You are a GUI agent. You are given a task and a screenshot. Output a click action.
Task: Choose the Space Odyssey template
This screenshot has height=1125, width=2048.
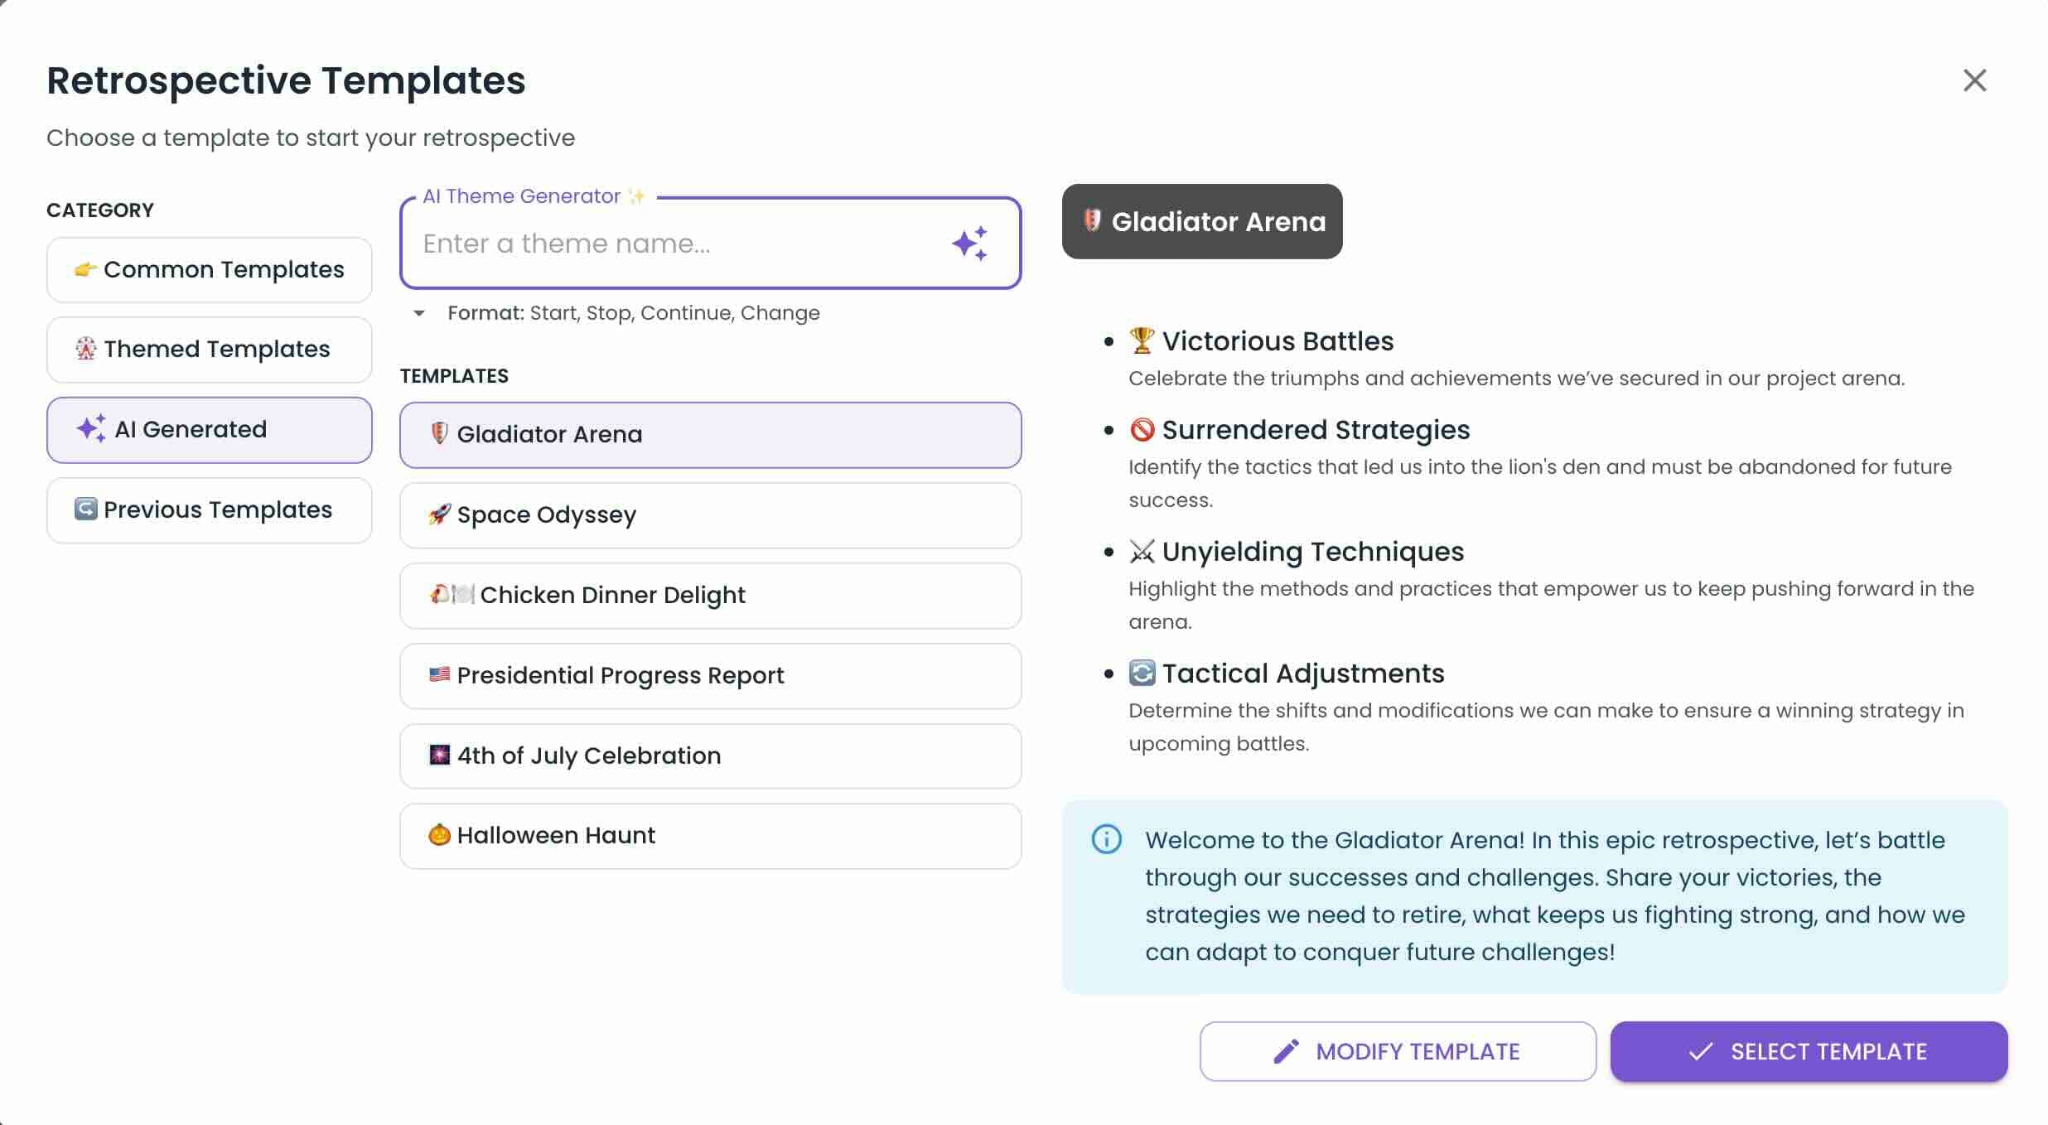click(710, 515)
